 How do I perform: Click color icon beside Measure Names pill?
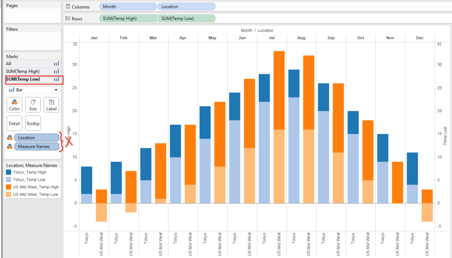pos(10,146)
